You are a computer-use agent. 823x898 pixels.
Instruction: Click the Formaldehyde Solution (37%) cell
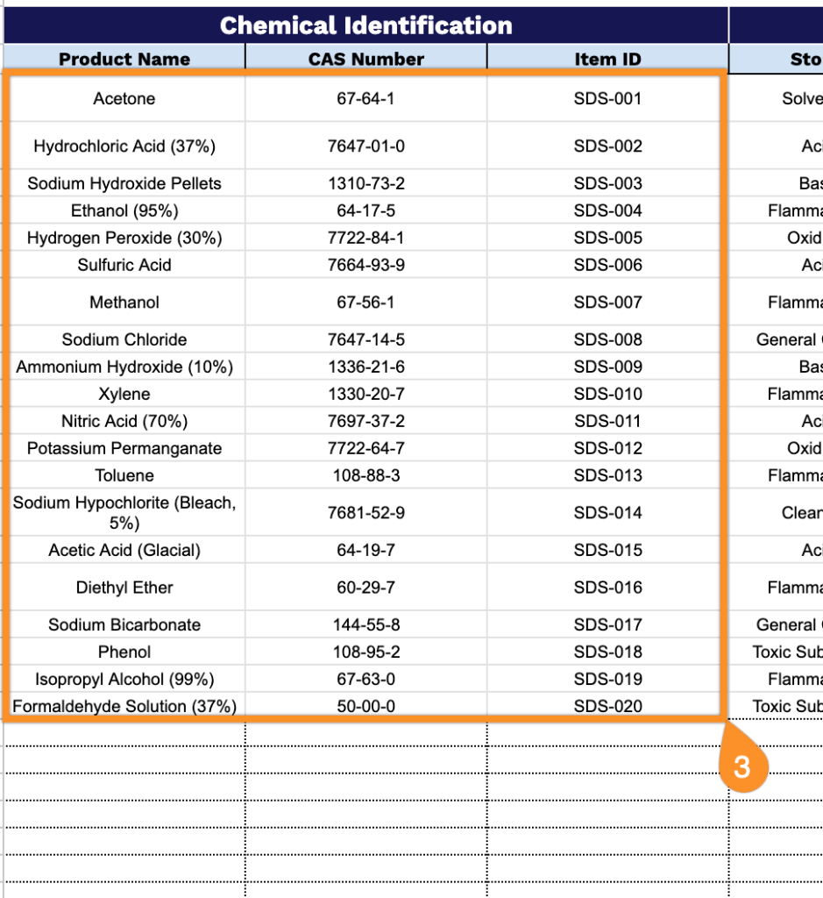124,706
